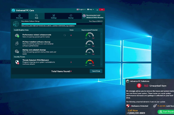Click the Malwares Detected shield icon

pos(128,106)
